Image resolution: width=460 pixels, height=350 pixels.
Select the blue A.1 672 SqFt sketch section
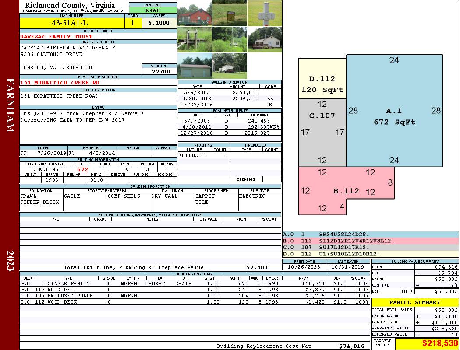coord(394,116)
